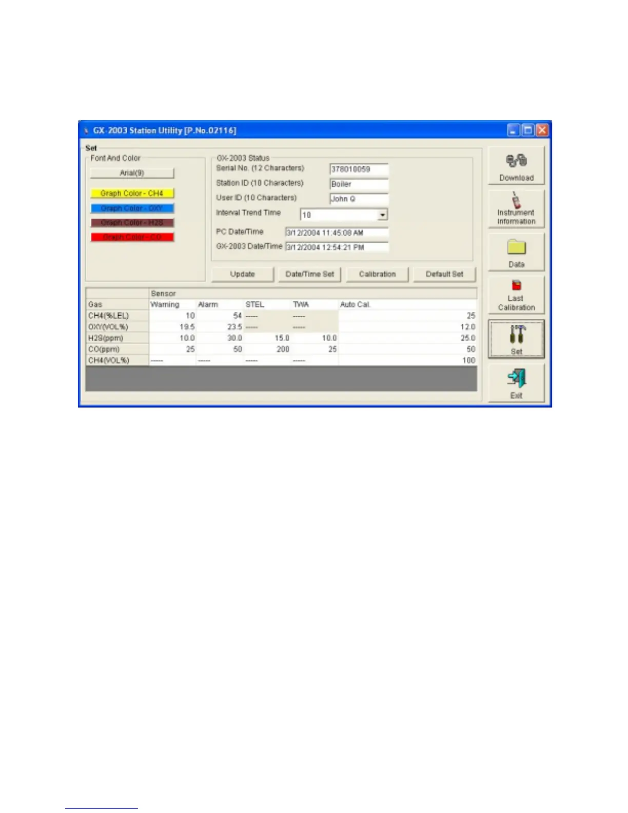628x813 pixels.
Task: Change the red CO graph color
Action: point(132,237)
